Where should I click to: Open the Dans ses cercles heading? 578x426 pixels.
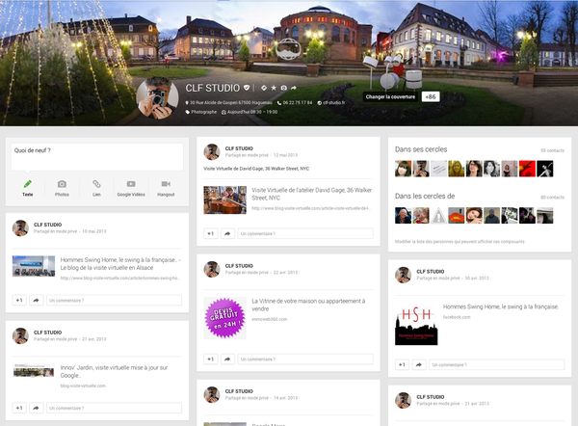[421, 149]
